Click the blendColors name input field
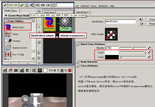155x107 pixels. click(120, 22)
